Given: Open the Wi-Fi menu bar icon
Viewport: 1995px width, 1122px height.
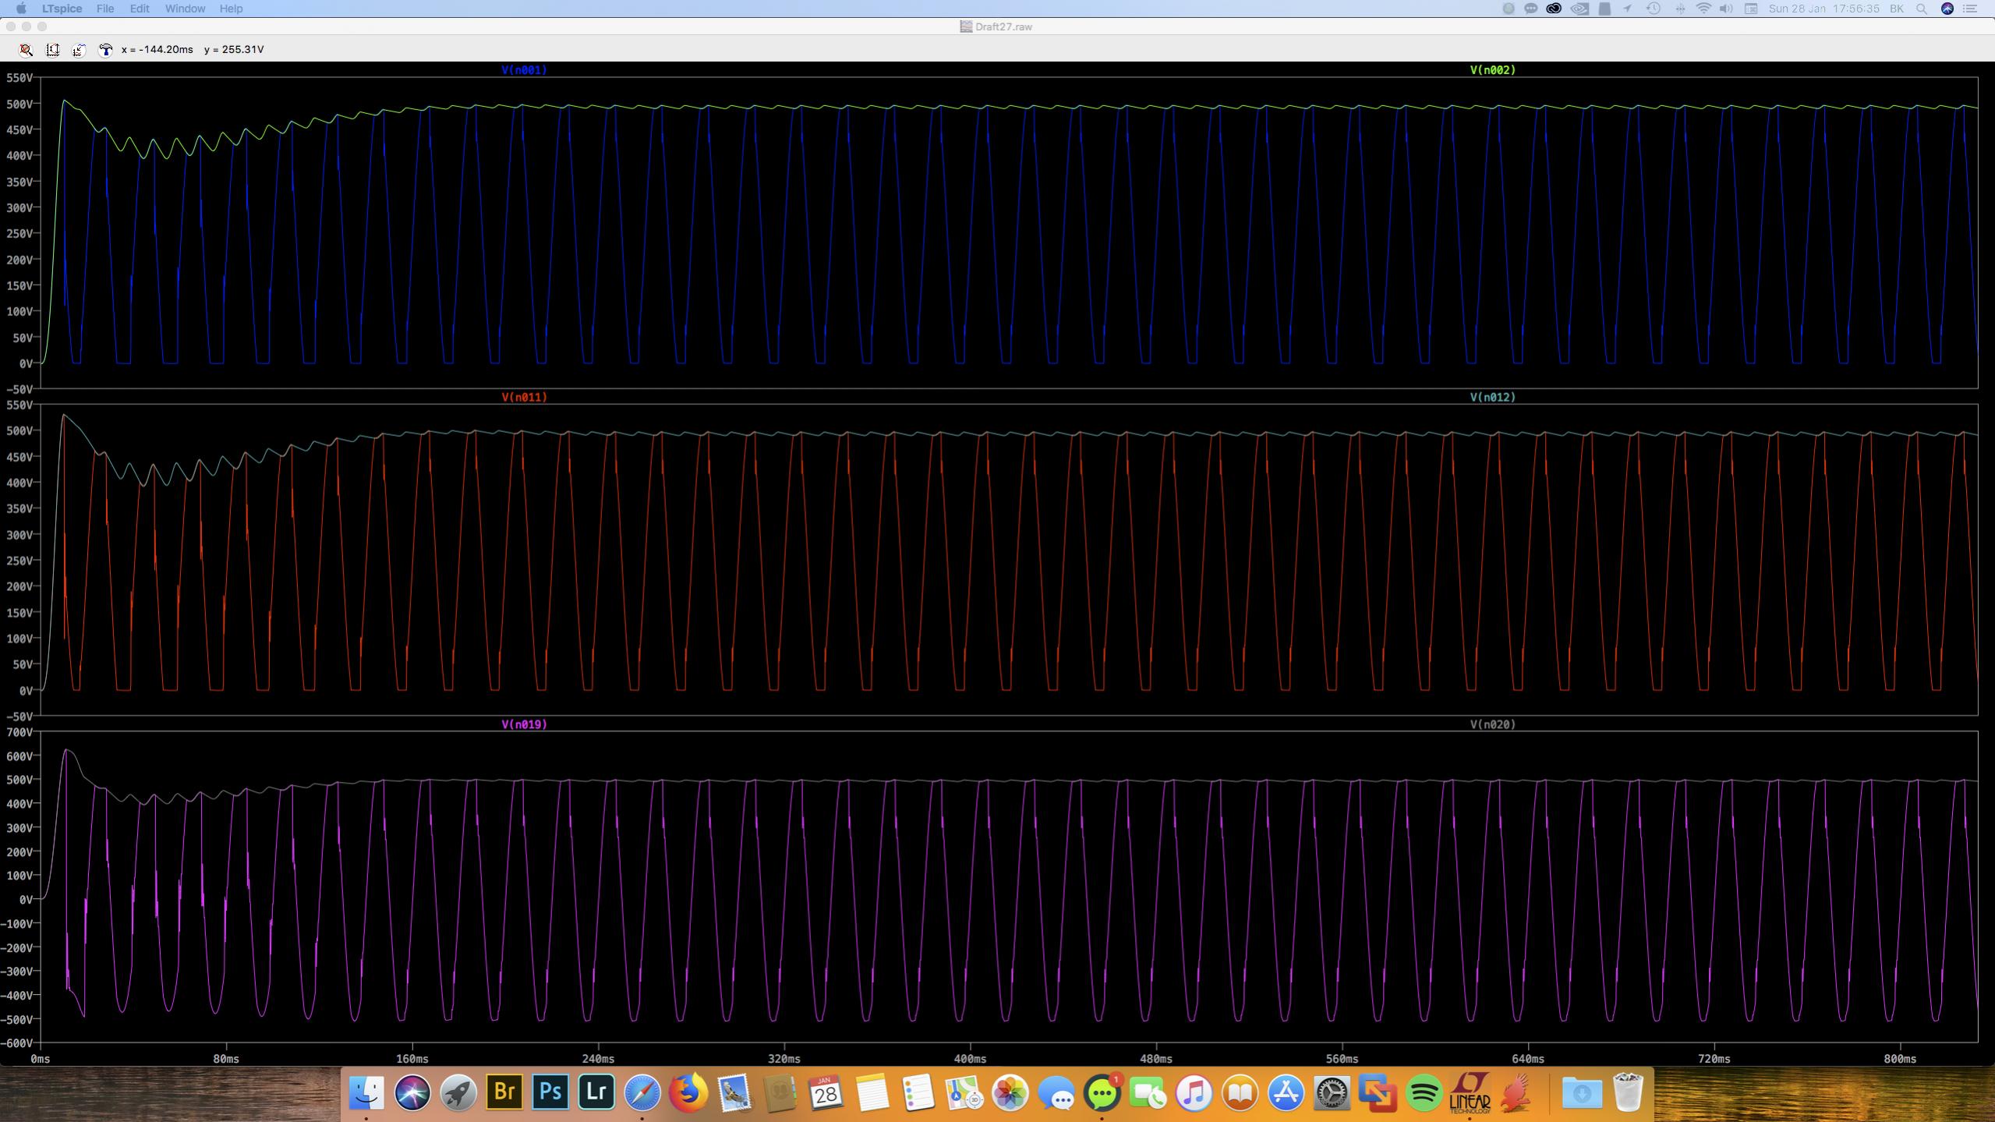Looking at the screenshot, I should tap(1703, 9).
